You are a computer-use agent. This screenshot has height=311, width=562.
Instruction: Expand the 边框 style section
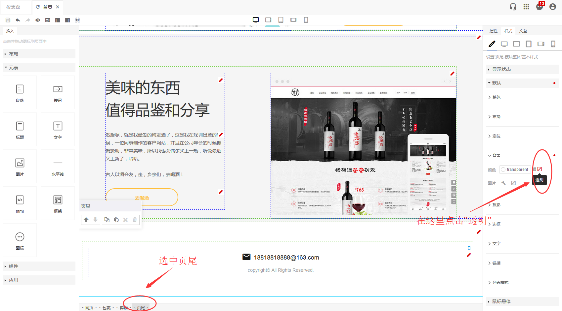(496, 224)
